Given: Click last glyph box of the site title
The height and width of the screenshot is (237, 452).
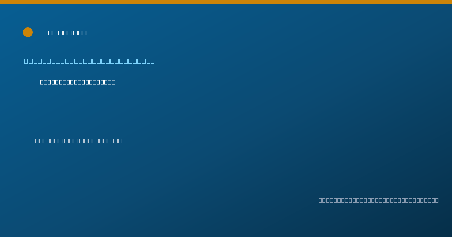Looking at the screenshot, I should click(x=87, y=33).
